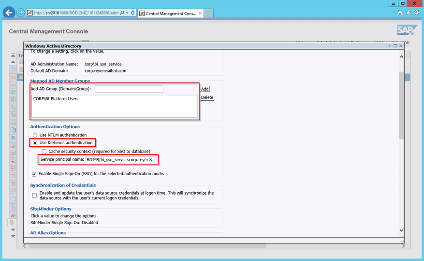The image size is (424, 261).
Task: Close the Central Management Console tab
Action: pos(200,13)
